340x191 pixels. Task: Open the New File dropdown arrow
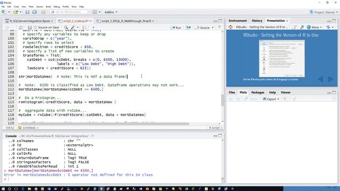coord(9,12)
